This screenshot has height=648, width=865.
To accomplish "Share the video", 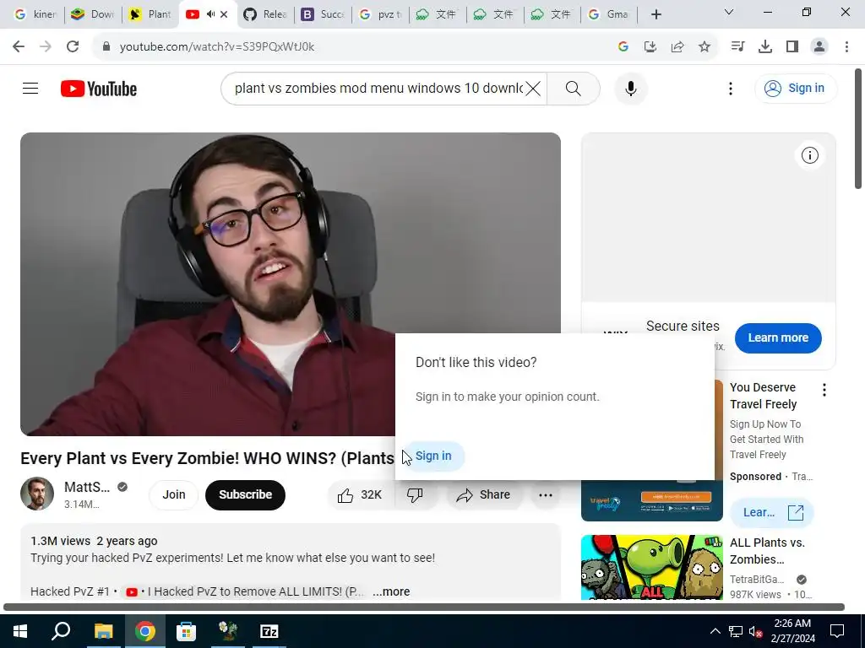I will click(x=483, y=494).
